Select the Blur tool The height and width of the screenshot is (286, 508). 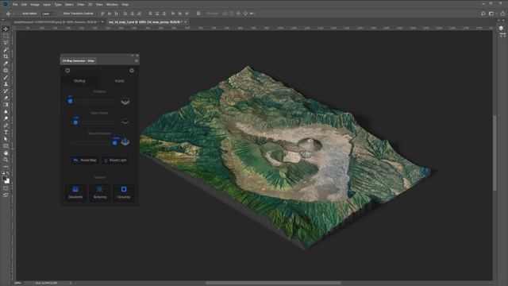pos(6,111)
